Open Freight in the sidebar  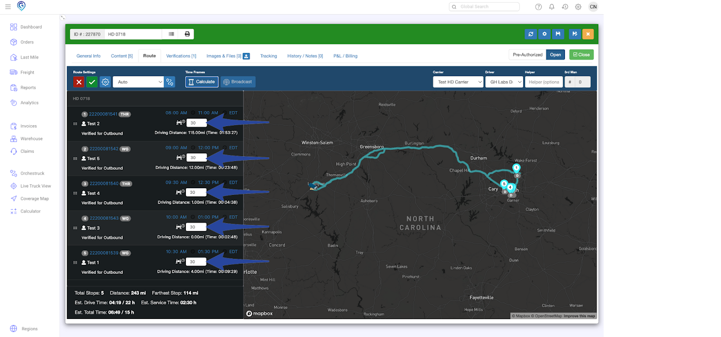point(28,73)
